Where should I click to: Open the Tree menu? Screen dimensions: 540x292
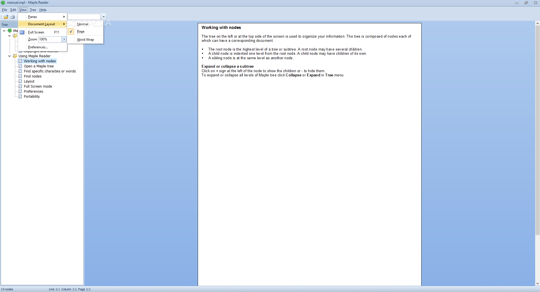click(33, 10)
